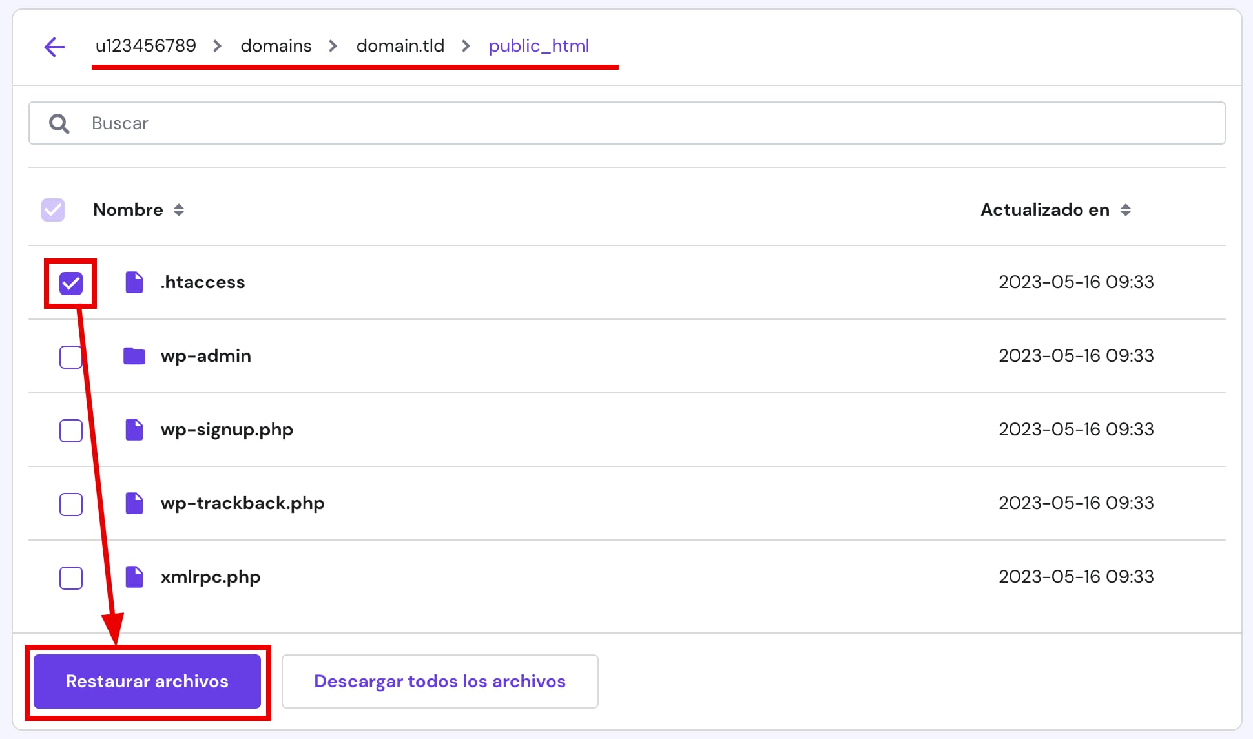The image size is (1253, 739).
Task: Focus the Buscar search field
Action: tap(646, 123)
